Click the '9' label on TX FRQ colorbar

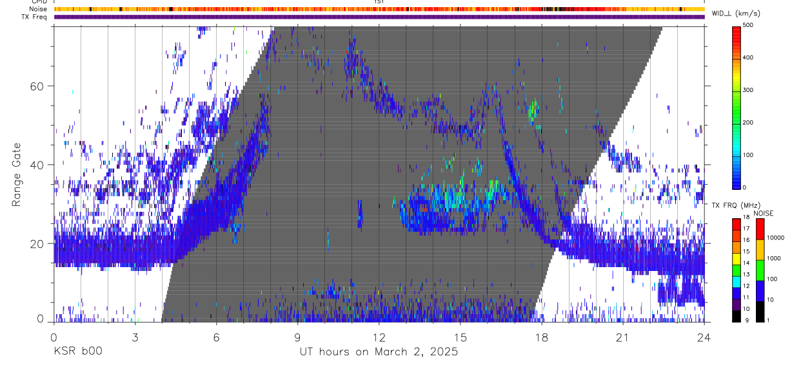747,320
